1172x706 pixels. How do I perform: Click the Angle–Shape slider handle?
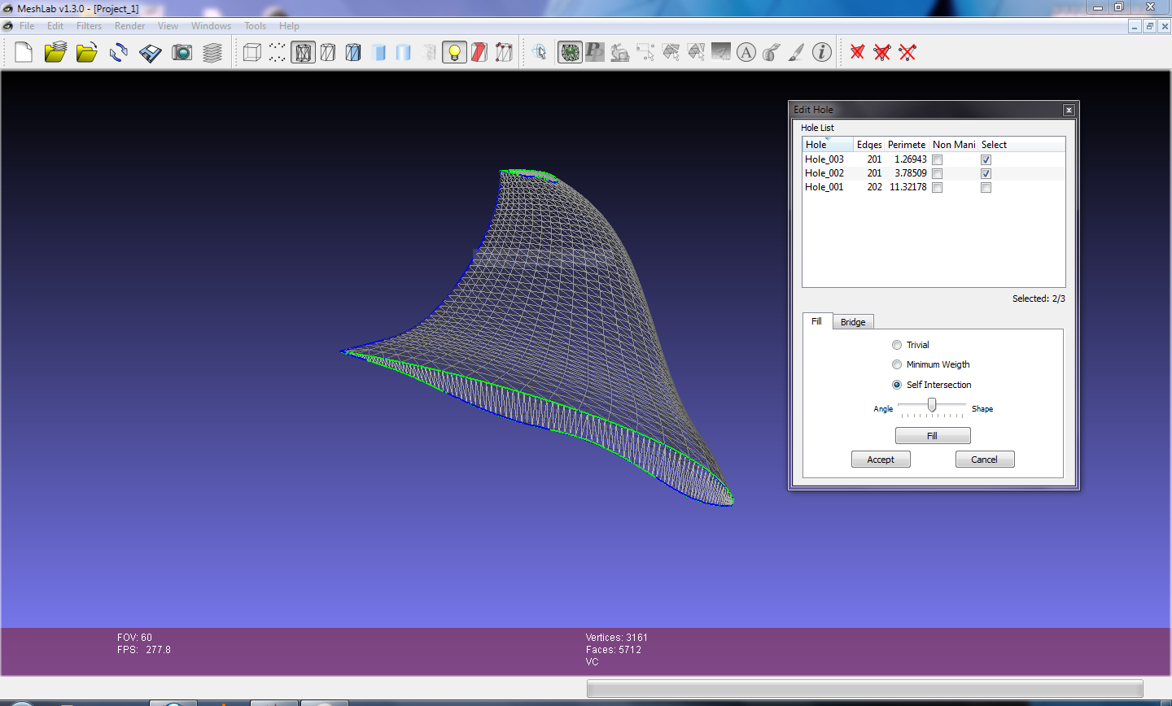[x=932, y=405]
